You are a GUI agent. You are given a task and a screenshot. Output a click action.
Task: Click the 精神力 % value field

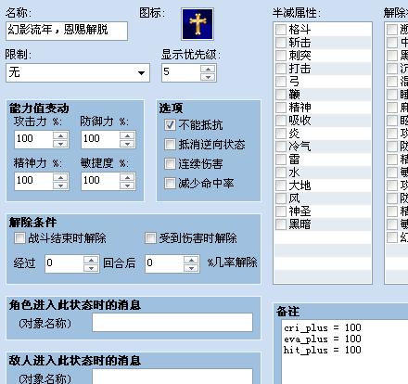pos(34,181)
